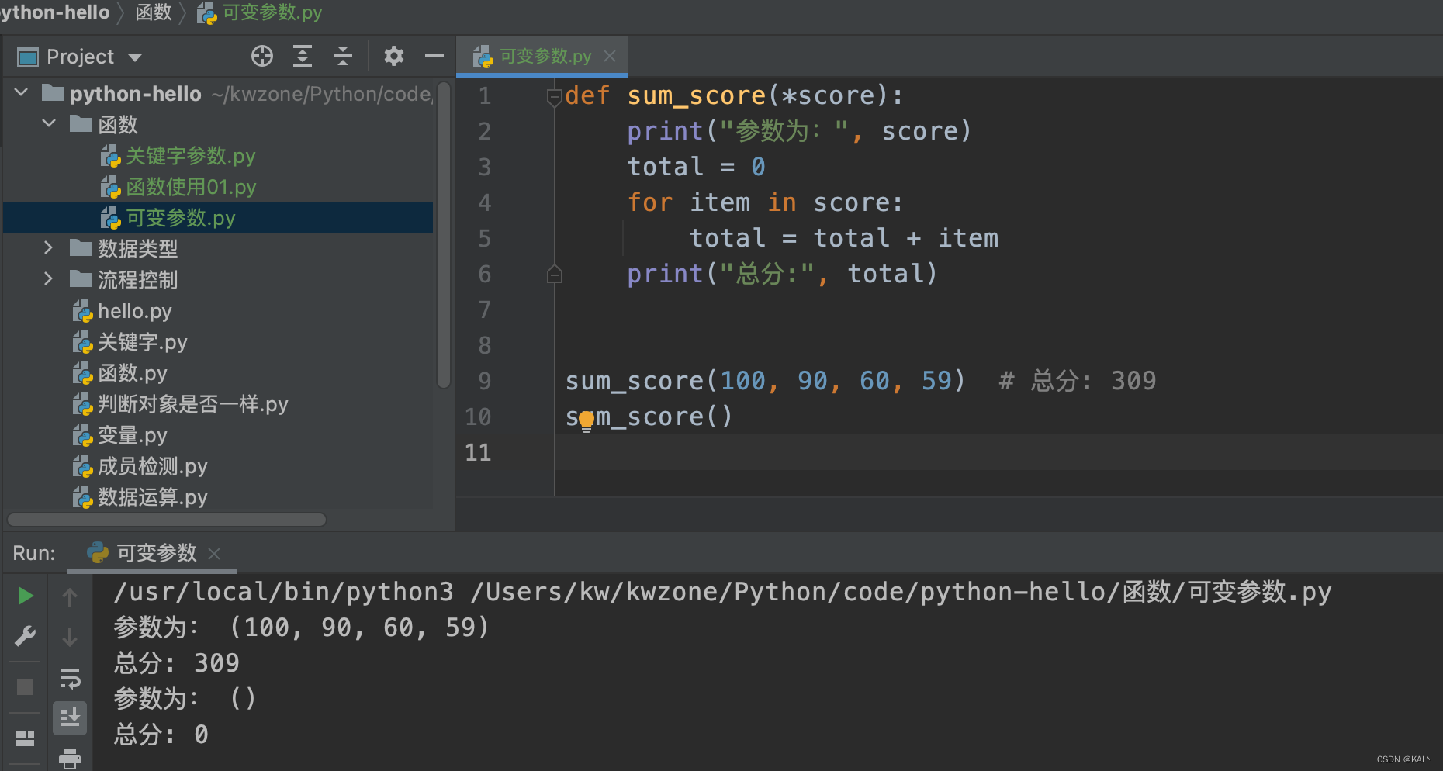The image size is (1443, 771).
Task: Click Restore Layout icon in Run panel
Action: pos(25,738)
